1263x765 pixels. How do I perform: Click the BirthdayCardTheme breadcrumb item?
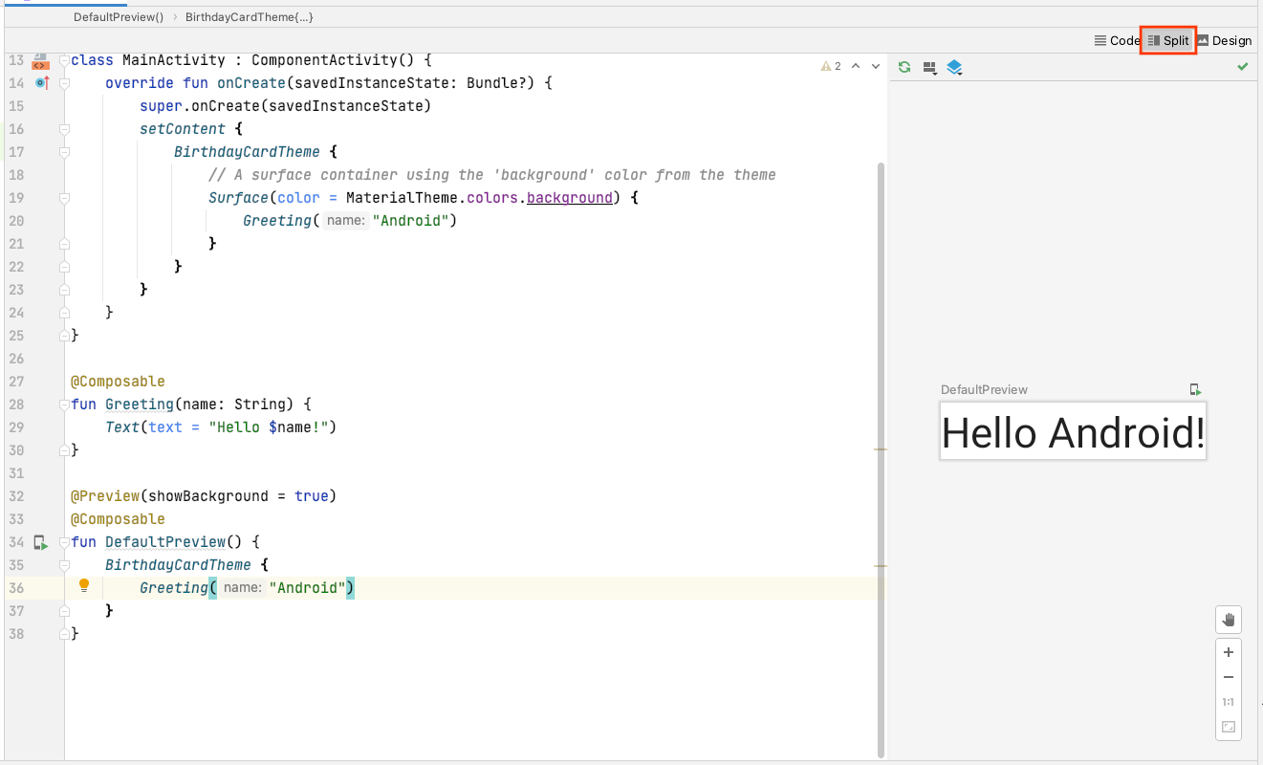[x=250, y=17]
